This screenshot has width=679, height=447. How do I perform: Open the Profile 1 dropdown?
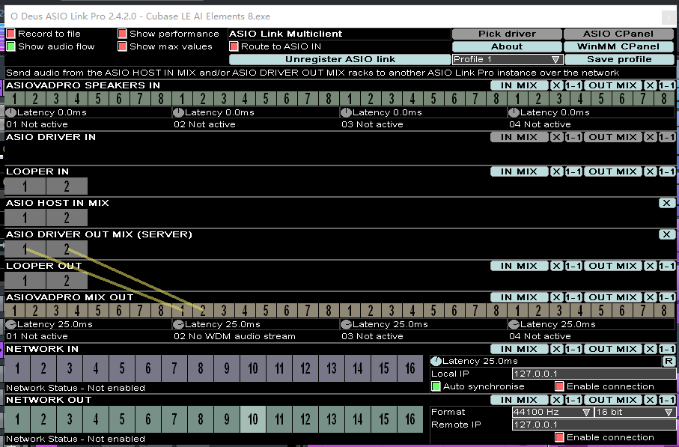coord(506,58)
